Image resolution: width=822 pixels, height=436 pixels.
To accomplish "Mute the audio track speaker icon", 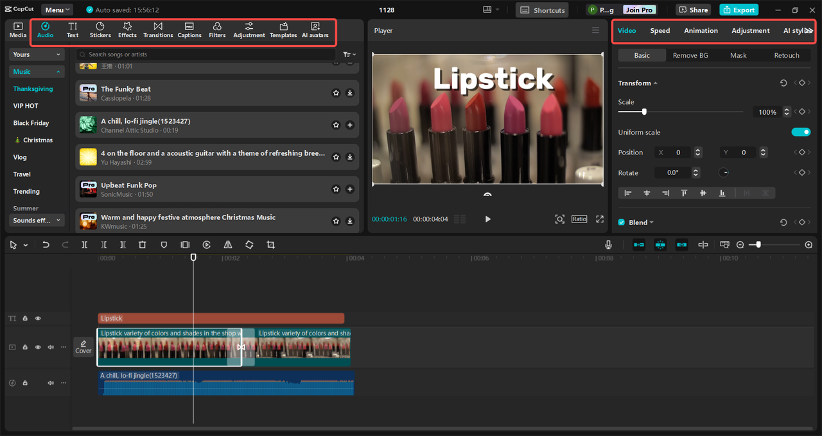I will [x=51, y=383].
